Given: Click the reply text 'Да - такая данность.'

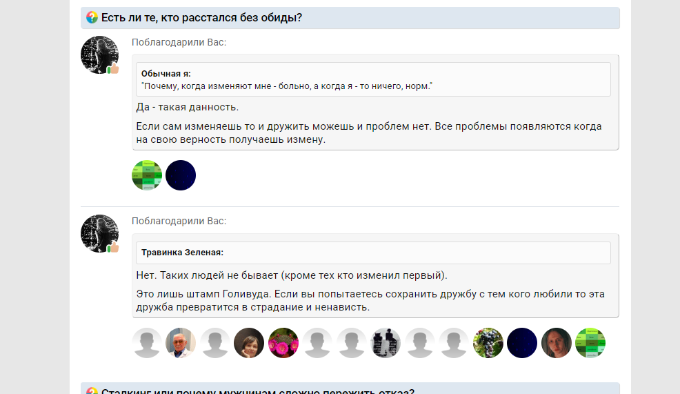Looking at the screenshot, I should coord(188,107).
